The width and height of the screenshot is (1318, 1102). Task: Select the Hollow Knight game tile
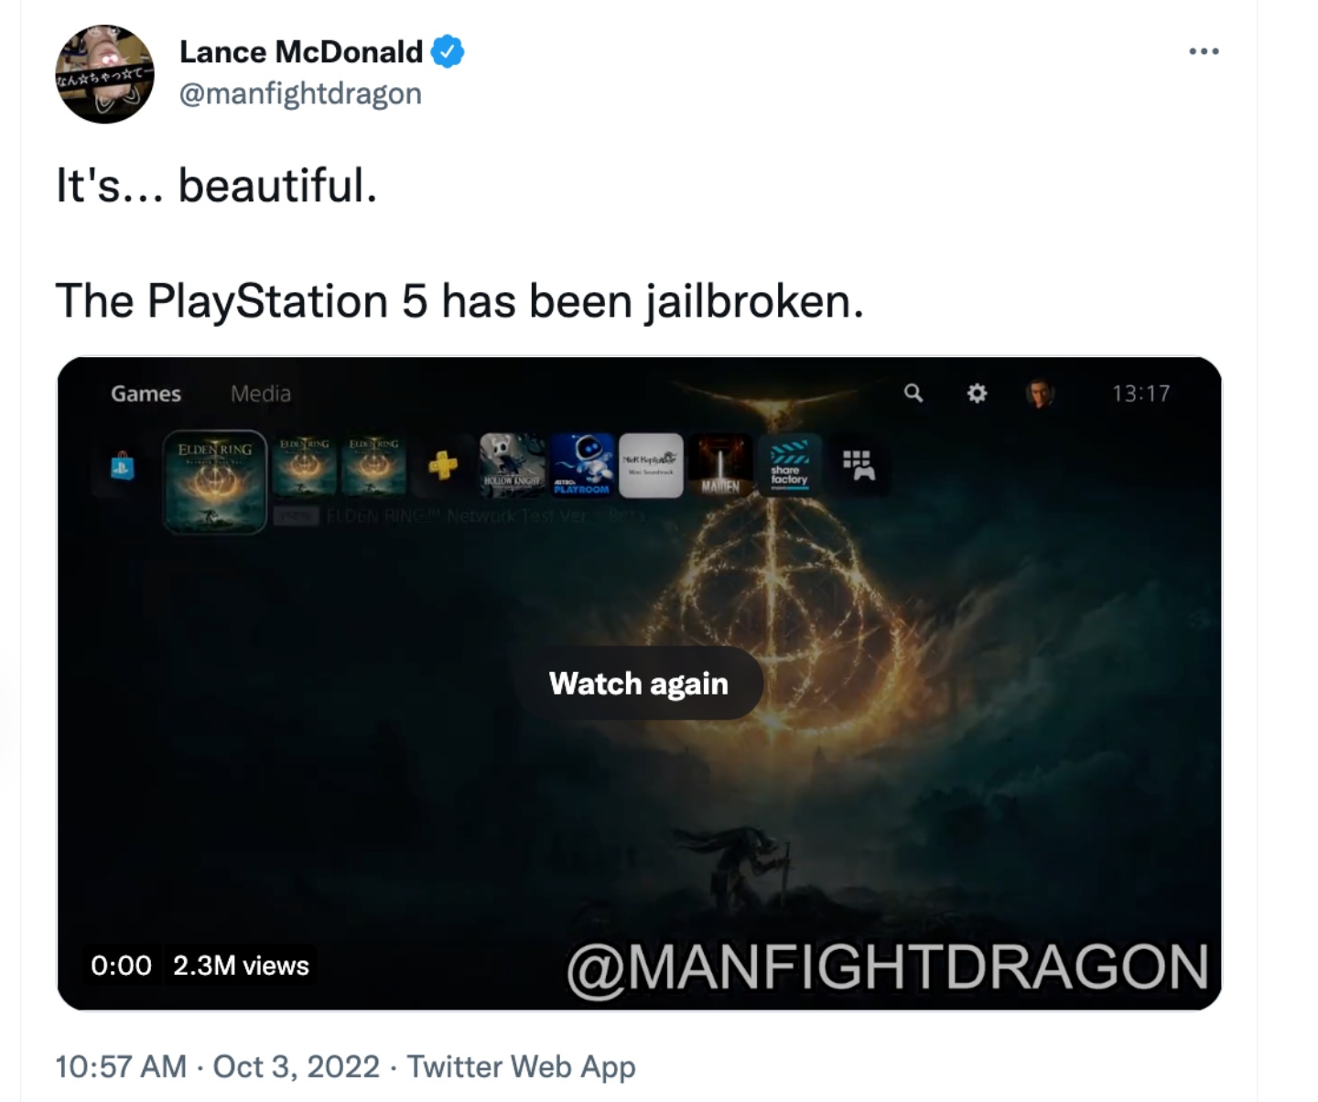pos(512,465)
